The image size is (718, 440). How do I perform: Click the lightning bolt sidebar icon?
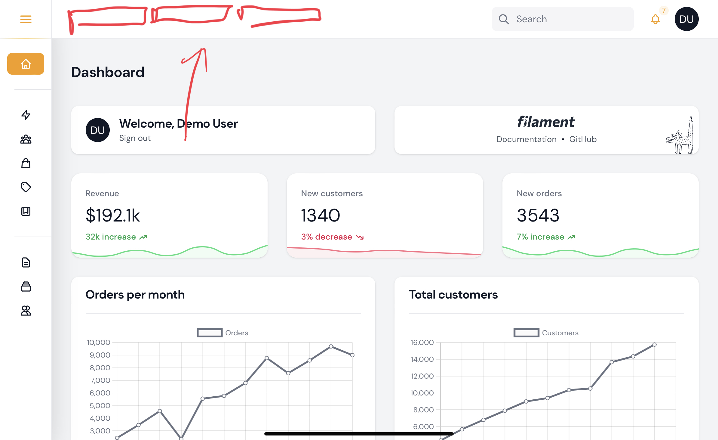pos(26,115)
